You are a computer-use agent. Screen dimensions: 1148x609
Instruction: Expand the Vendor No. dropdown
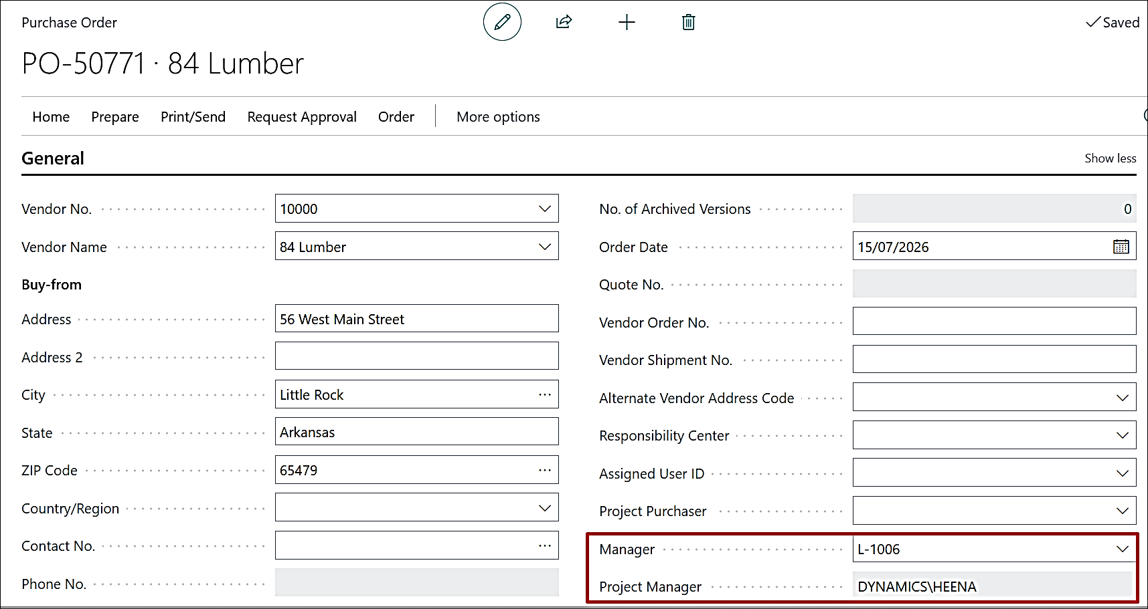pos(545,209)
